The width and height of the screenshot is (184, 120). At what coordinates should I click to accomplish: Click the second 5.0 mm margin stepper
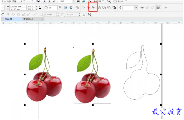pyautogui.click(x=79, y=15)
